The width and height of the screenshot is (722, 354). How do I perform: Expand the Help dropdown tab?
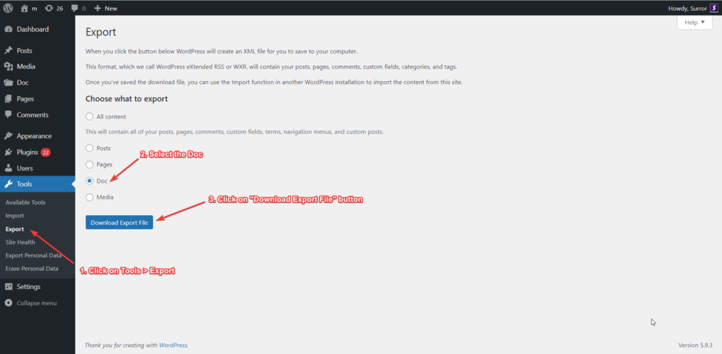695,22
